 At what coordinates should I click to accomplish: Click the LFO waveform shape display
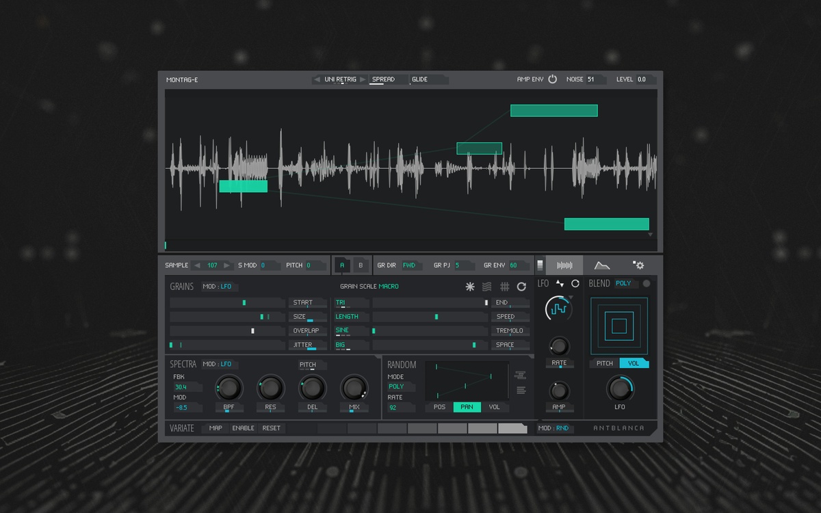(x=559, y=310)
